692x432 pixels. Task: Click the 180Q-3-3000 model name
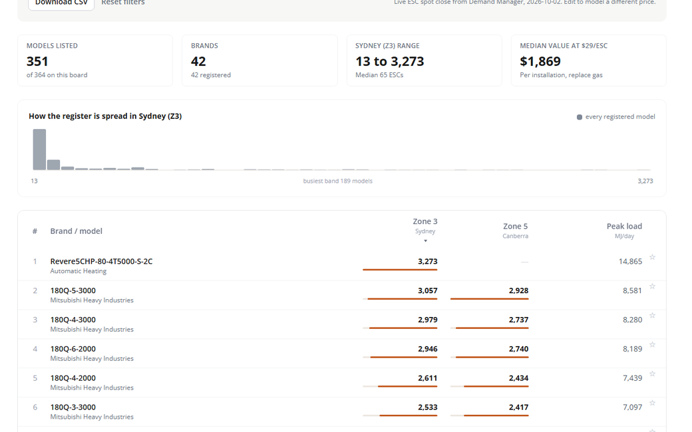point(73,407)
